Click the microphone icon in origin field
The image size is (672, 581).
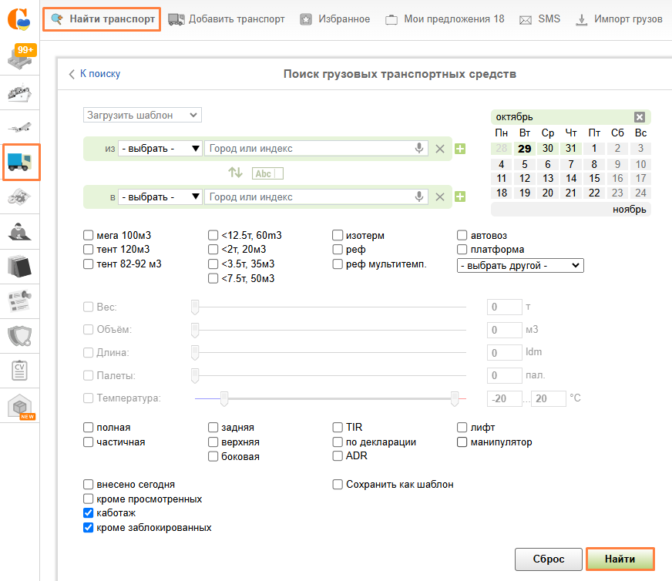[x=419, y=149]
